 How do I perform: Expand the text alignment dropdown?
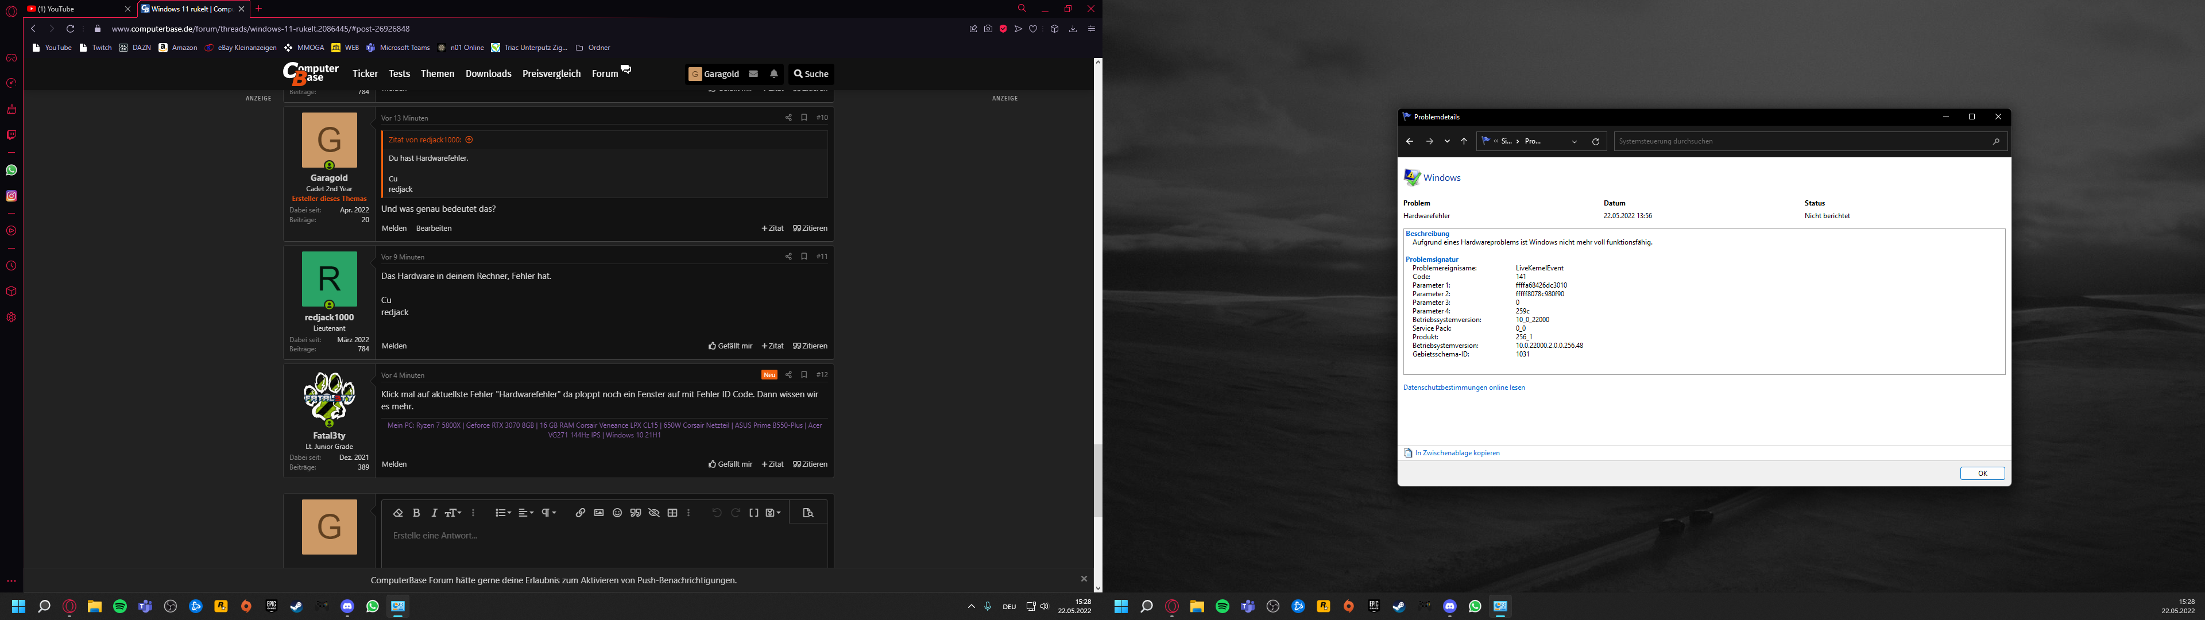pyautogui.click(x=525, y=513)
